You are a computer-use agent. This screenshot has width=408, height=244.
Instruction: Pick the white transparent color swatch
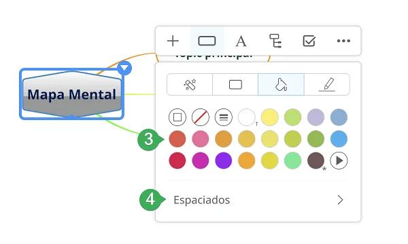pyautogui.click(x=246, y=117)
